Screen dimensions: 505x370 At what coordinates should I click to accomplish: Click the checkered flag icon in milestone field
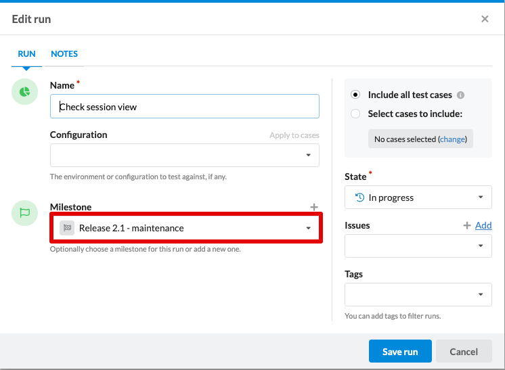pyautogui.click(x=67, y=228)
